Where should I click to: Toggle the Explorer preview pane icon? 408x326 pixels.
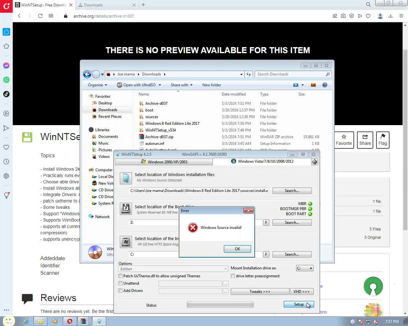pyautogui.click(x=313, y=85)
